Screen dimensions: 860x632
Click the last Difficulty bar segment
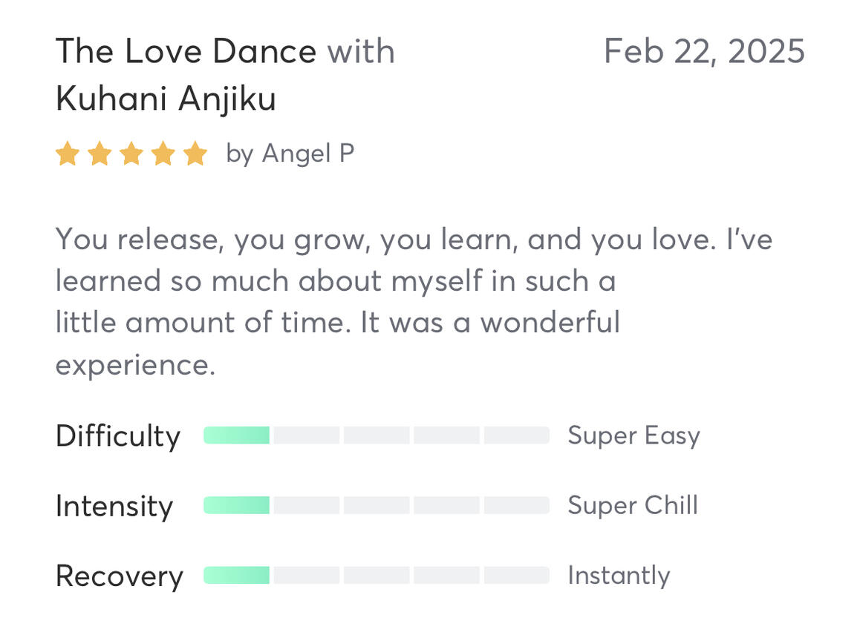pyautogui.click(x=517, y=435)
